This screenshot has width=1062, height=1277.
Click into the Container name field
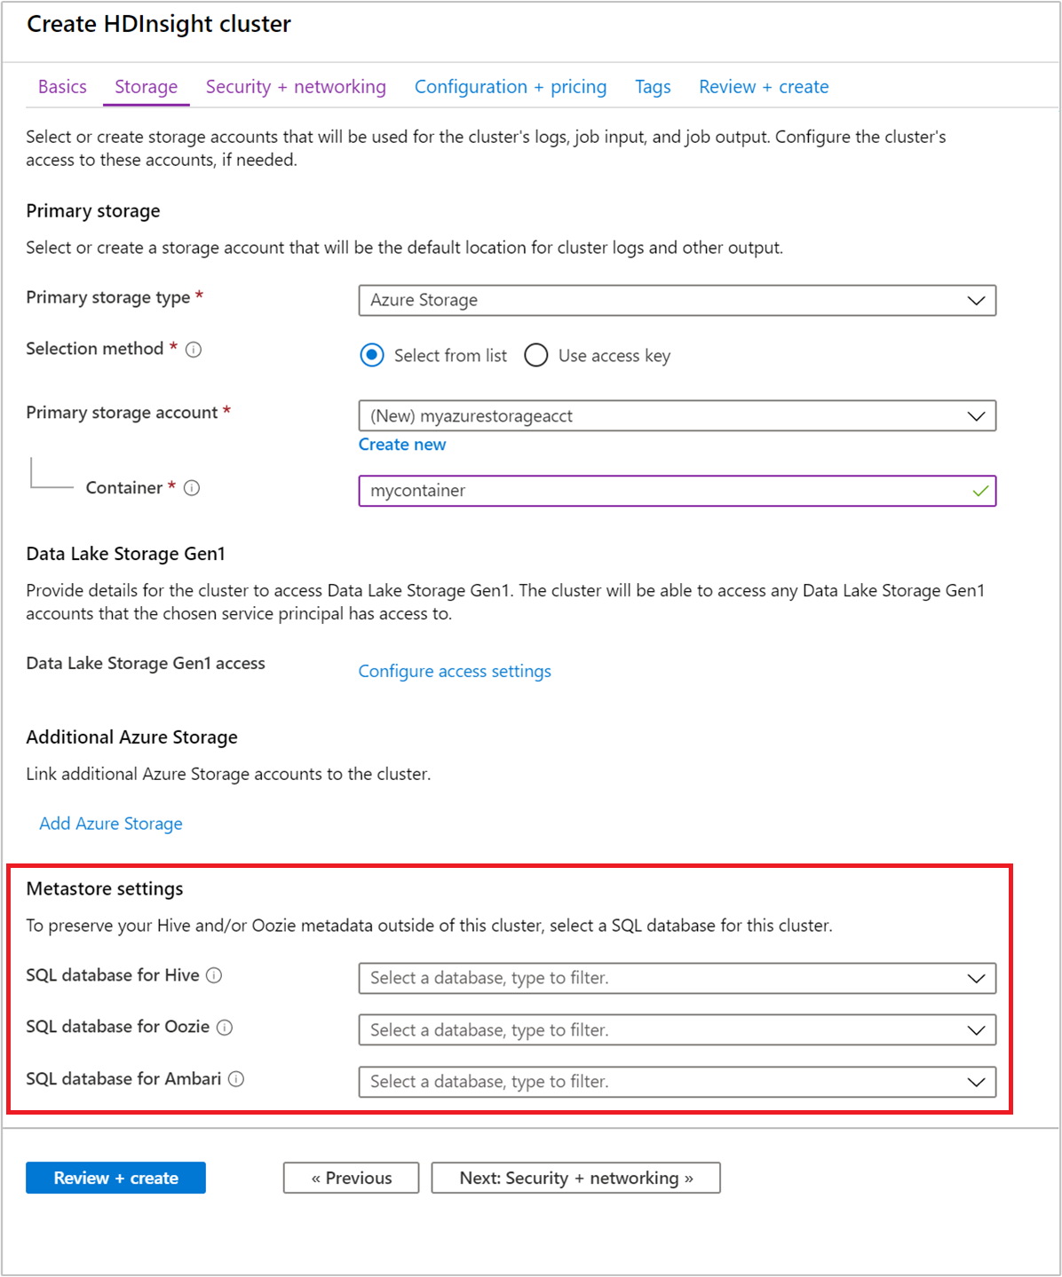pyautogui.click(x=678, y=491)
